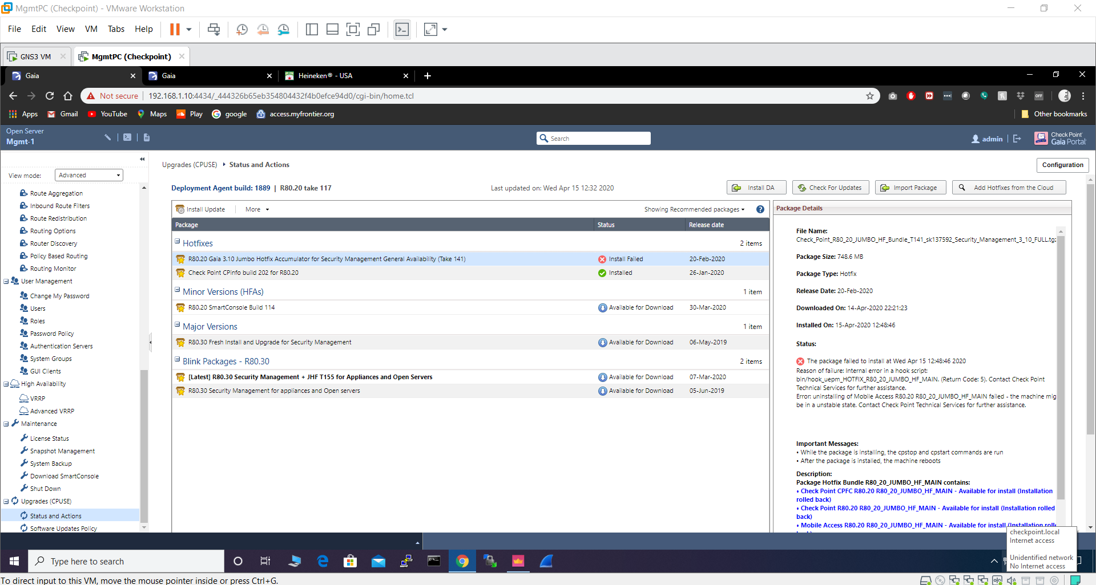Open the View mode Advanced dropdown
Image resolution: width=1096 pixels, height=585 pixels.
[x=88, y=175]
